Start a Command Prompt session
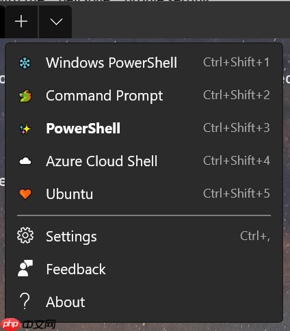Screen dimensions: 290x331 click(x=144, y=96)
